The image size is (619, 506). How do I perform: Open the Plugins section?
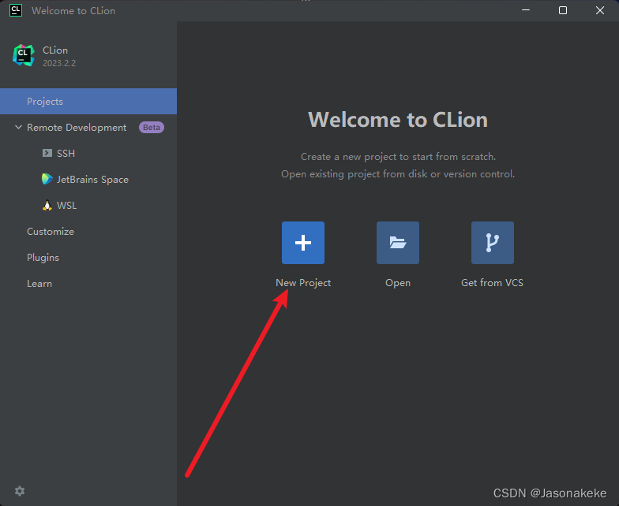[43, 258]
